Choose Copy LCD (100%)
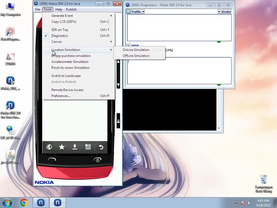Screen dimensions: 277x208 tap(79, 22)
